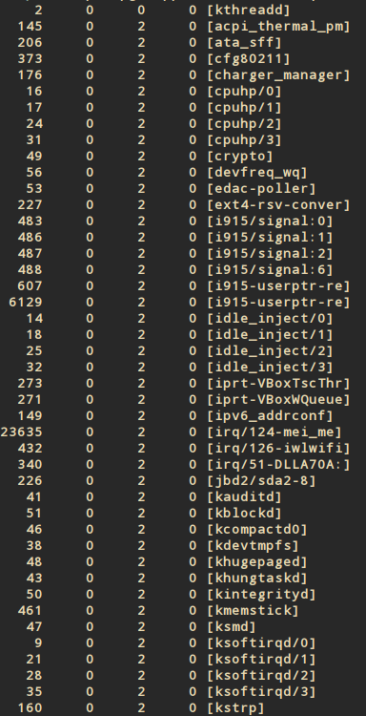The height and width of the screenshot is (716, 366).
Task: Select the [idle_inject/2] process
Action: pyautogui.click(x=270, y=351)
